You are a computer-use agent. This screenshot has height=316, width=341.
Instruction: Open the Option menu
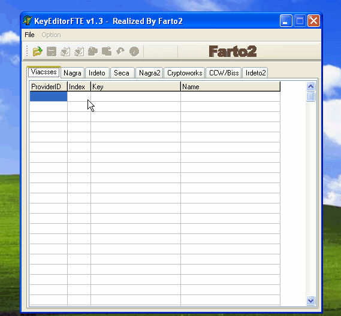51,35
